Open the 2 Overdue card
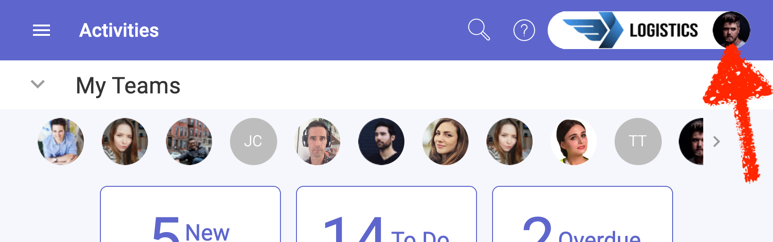773x242 pixels. point(583,214)
